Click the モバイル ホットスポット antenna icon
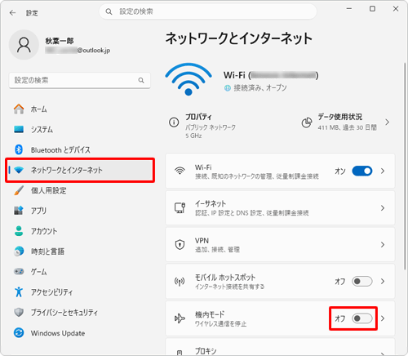The height and width of the screenshot is (356, 408). coord(180,282)
